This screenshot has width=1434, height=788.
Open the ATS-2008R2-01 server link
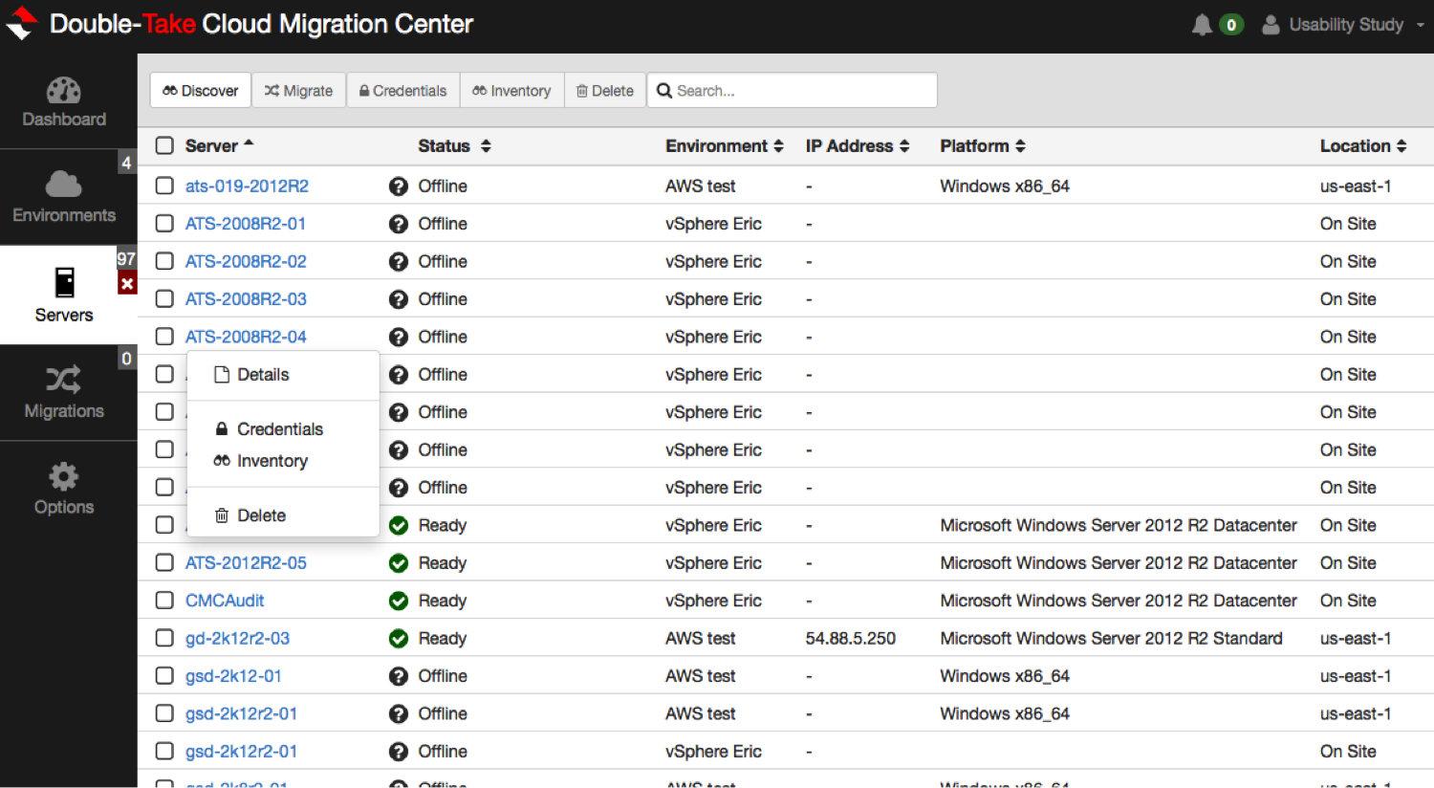click(x=246, y=224)
